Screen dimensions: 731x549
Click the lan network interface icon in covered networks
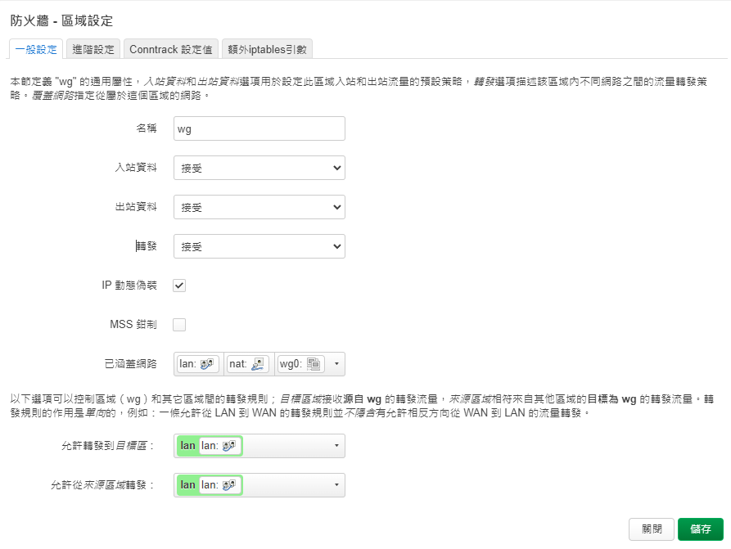[208, 364]
